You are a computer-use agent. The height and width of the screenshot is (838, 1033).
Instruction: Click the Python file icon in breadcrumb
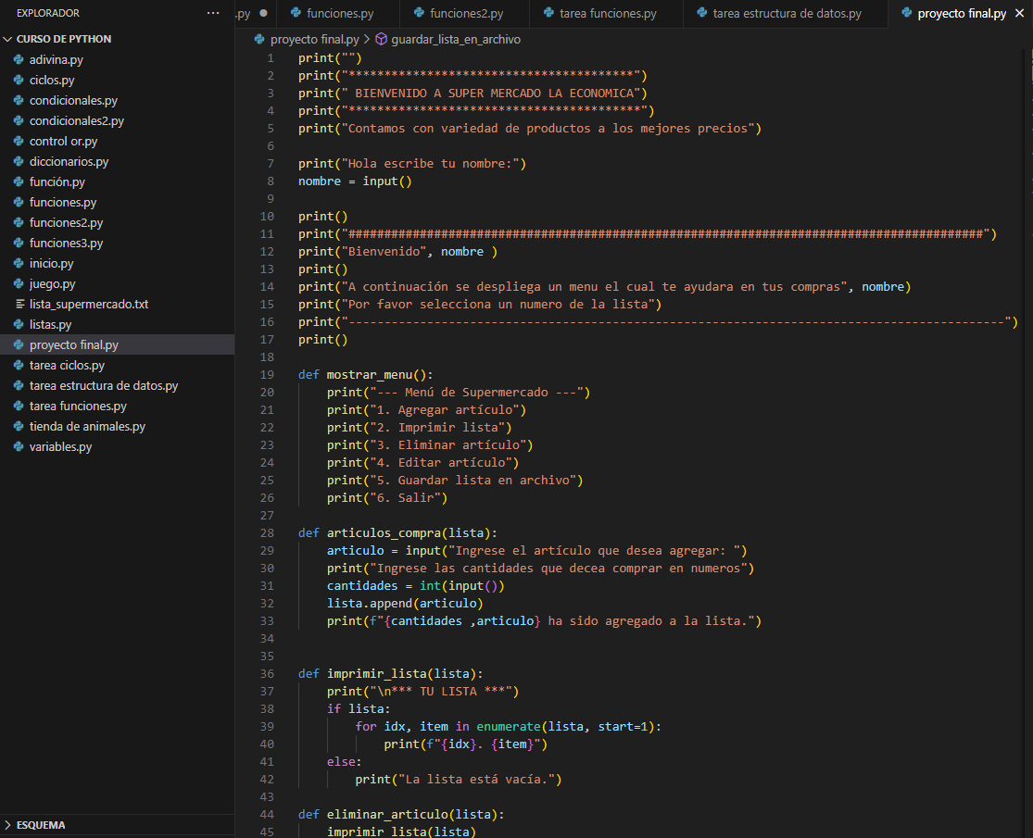click(x=259, y=40)
